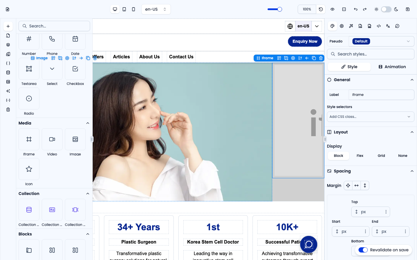The height and width of the screenshot is (260, 417).
Task: Duplicate the selected Iframe element
Action: click(x=314, y=58)
